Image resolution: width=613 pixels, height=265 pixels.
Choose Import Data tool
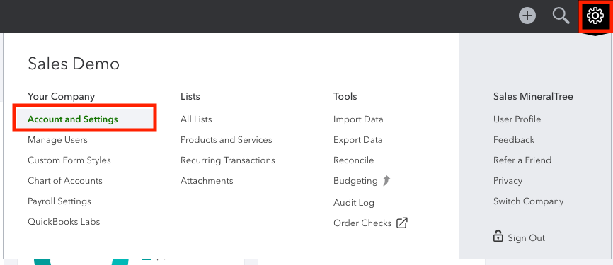pos(358,119)
